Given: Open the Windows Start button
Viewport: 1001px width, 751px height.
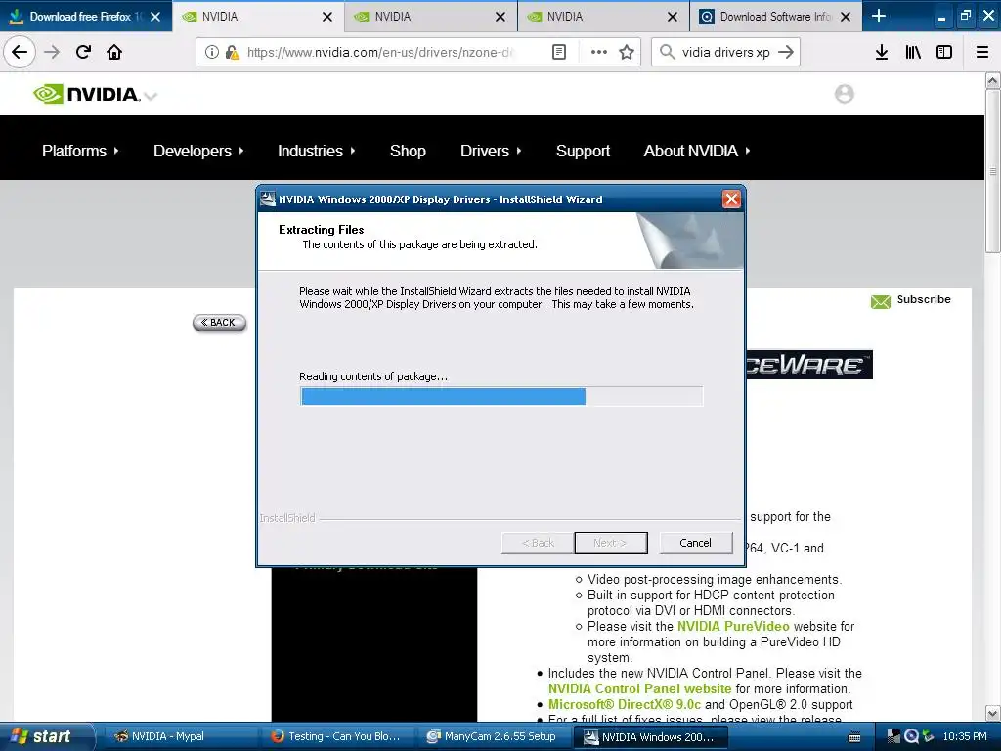Looking at the screenshot, I should [45, 736].
